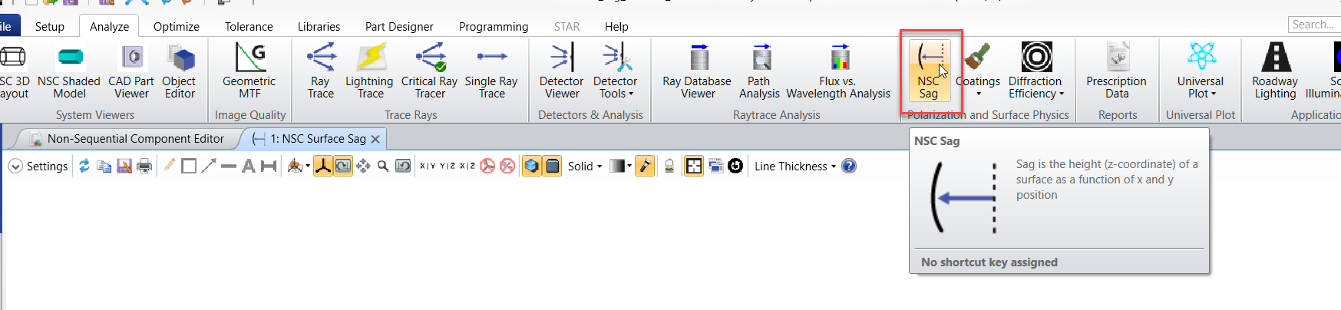Viewport: 1341px width, 310px height.
Task: Open help for the sag viewer
Action: [x=849, y=166]
